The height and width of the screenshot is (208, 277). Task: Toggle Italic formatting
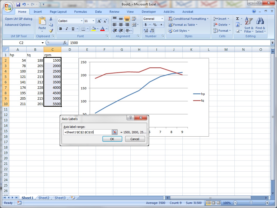coord(67,29)
